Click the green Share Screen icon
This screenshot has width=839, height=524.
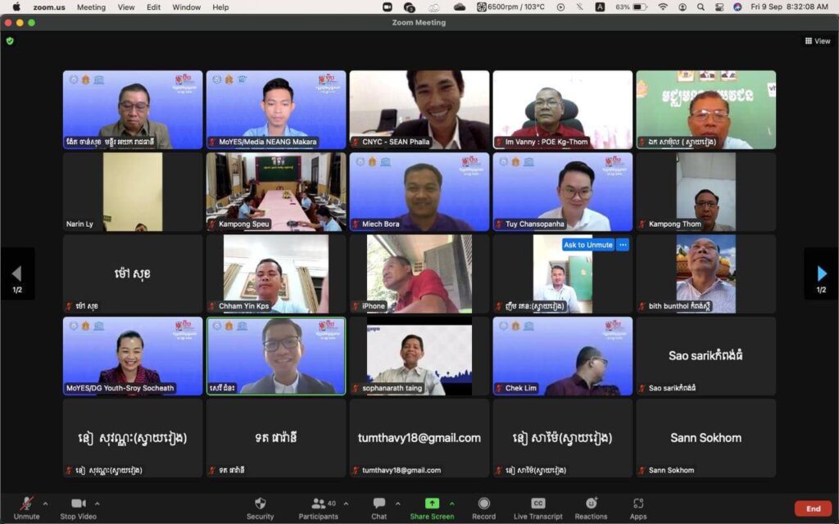[431, 504]
